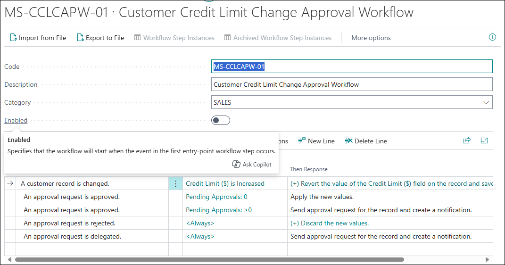This screenshot has height=265, width=505.
Task: Click the share icon above workflow steps
Action: [467, 141]
